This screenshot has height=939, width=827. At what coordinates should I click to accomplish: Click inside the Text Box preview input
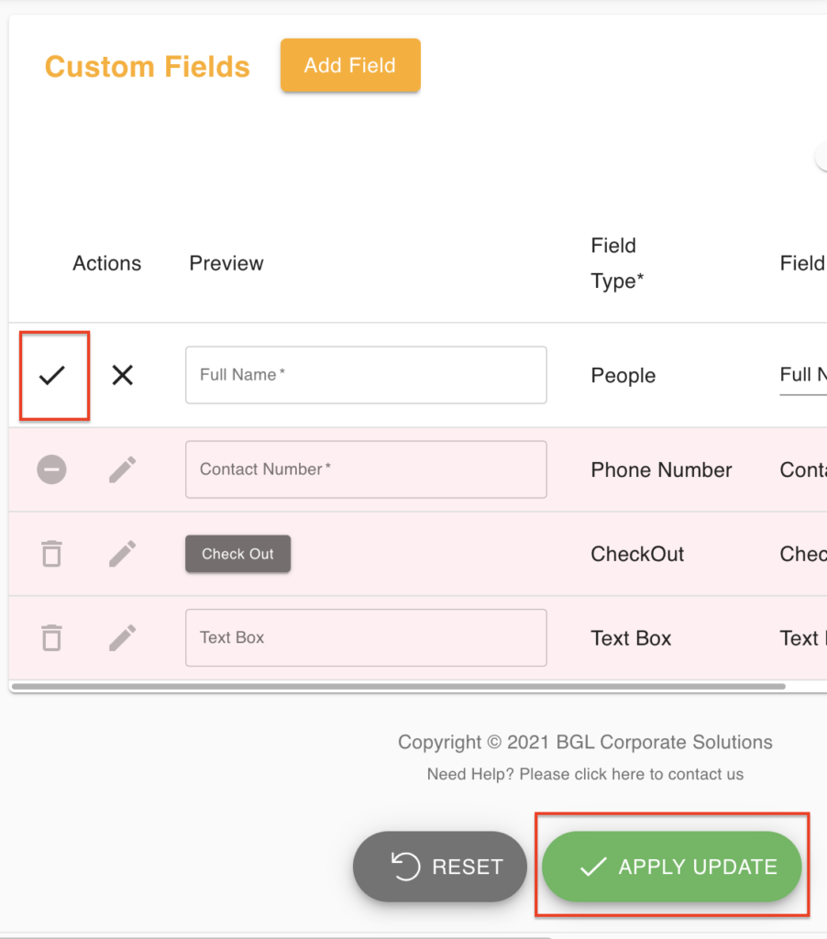tap(365, 637)
